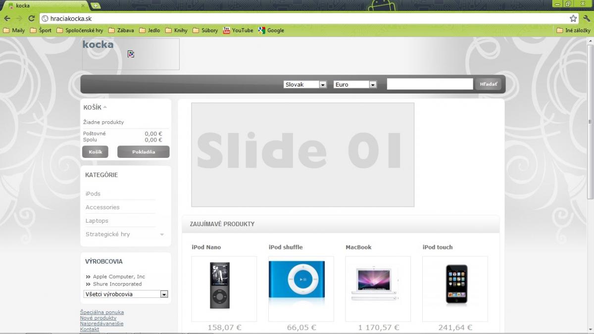Open the Súbory bookmark folder

point(205,30)
